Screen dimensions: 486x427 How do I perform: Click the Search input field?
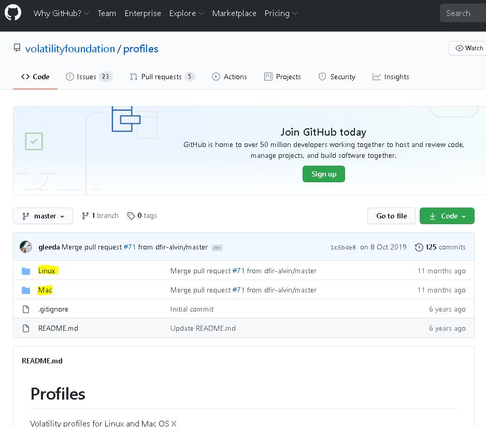tap(464, 13)
